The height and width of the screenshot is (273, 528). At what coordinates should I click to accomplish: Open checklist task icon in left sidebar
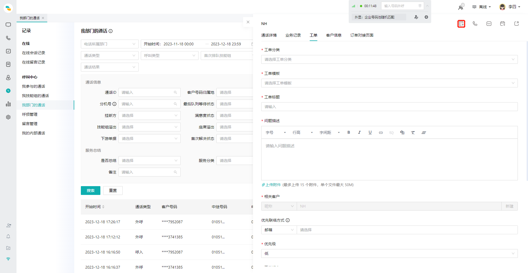click(x=8, y=51)
